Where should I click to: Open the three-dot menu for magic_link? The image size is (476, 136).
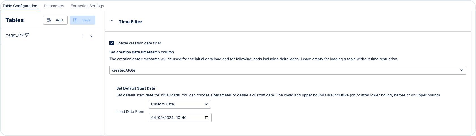[x=83, y=36]
